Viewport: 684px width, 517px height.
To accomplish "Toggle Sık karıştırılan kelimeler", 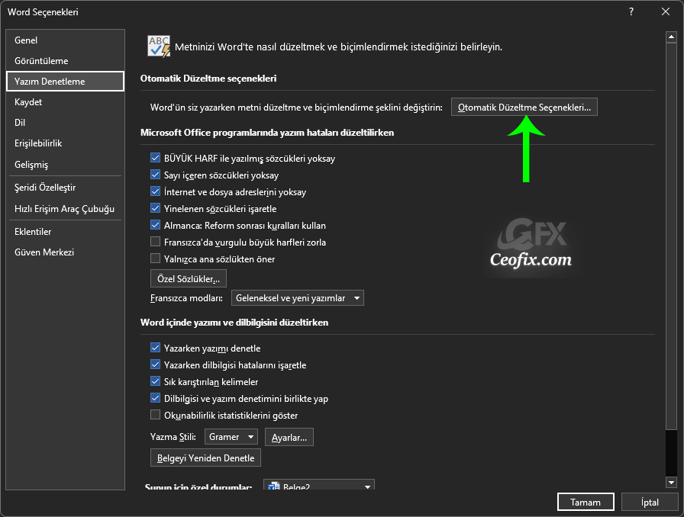I will tap(155, 381).
